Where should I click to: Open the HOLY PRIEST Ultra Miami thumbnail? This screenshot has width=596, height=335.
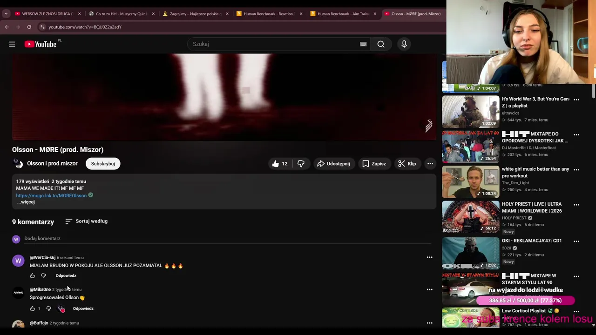tap(470, 217)
